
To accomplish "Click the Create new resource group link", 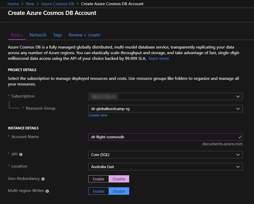I will pos(98,115).
